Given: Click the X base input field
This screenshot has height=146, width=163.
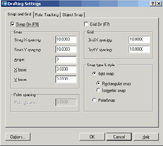Looking at the screenshot, I should tap(66, 69).
